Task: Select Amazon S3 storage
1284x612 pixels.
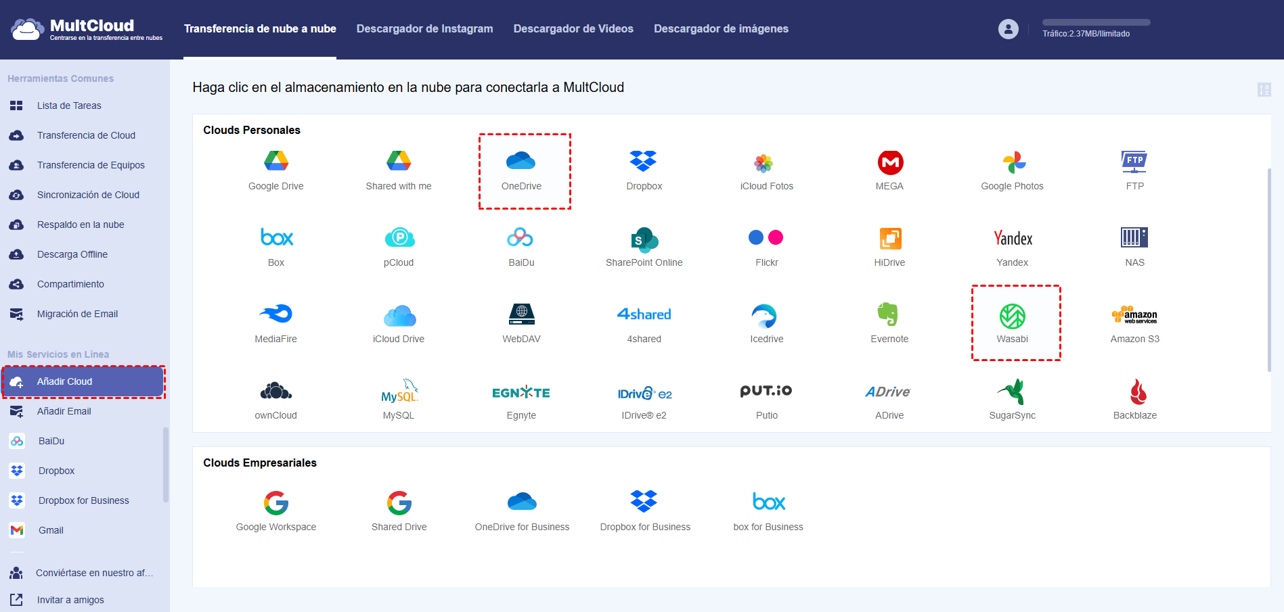Action: [1134, 323]
